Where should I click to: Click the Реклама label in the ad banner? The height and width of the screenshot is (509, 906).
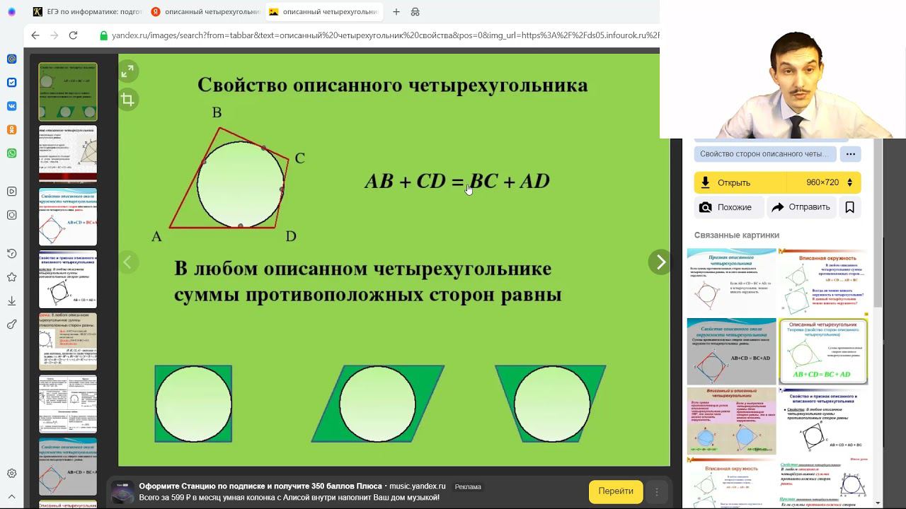tap(468, 486)
